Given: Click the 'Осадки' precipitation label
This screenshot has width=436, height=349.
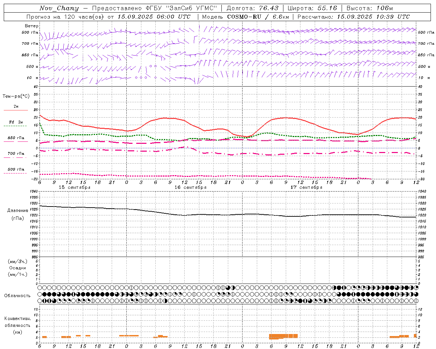Looking at the screenshot, I should (18, 268).
